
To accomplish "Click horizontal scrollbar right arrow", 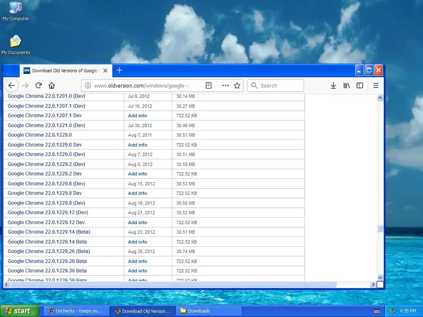I will 373,285.
